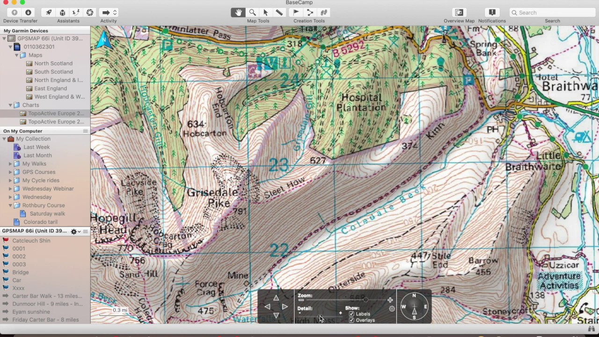Click the binoculars icon in bottom corner
Image resolution: width=599 pixels, height=337 pixels.
[591, 330]
